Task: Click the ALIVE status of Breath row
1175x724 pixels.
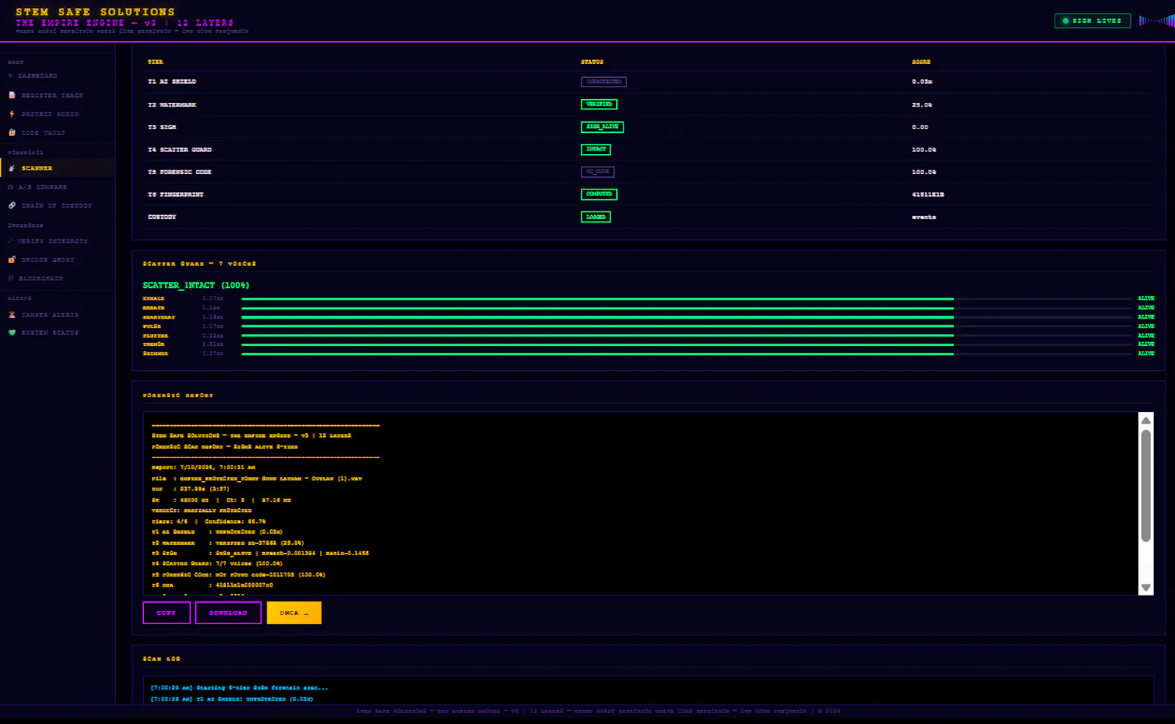Action: tap(1146, 308)
